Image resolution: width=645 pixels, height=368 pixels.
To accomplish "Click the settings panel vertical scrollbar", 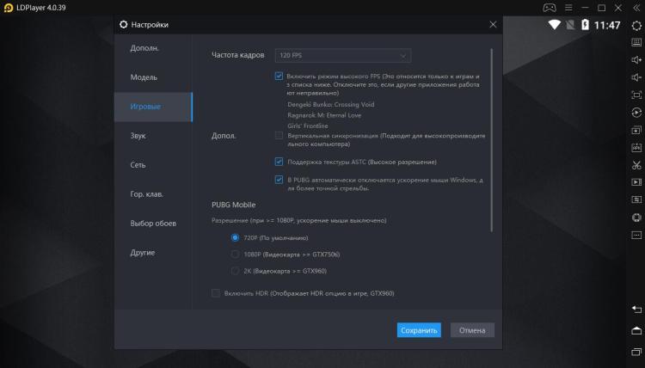I will click(x=492, y=140).
